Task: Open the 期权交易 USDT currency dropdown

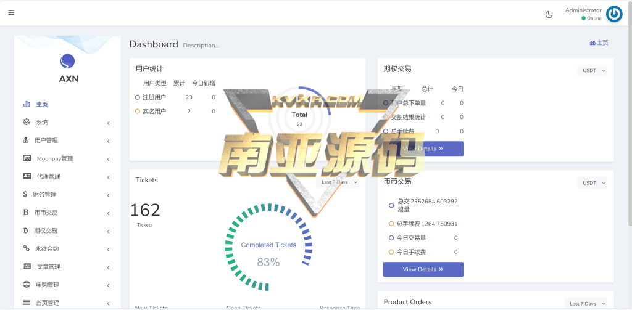Action: tap(592, 70)
